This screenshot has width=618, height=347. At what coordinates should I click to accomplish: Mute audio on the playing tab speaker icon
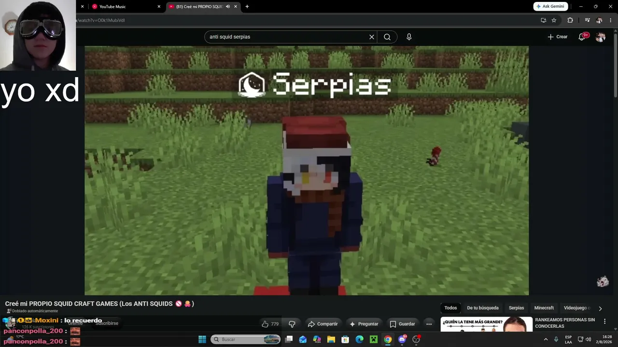(x=228, y=7)
